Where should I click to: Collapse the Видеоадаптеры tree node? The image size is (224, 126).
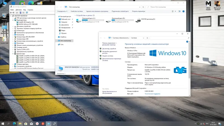point(13,20)
